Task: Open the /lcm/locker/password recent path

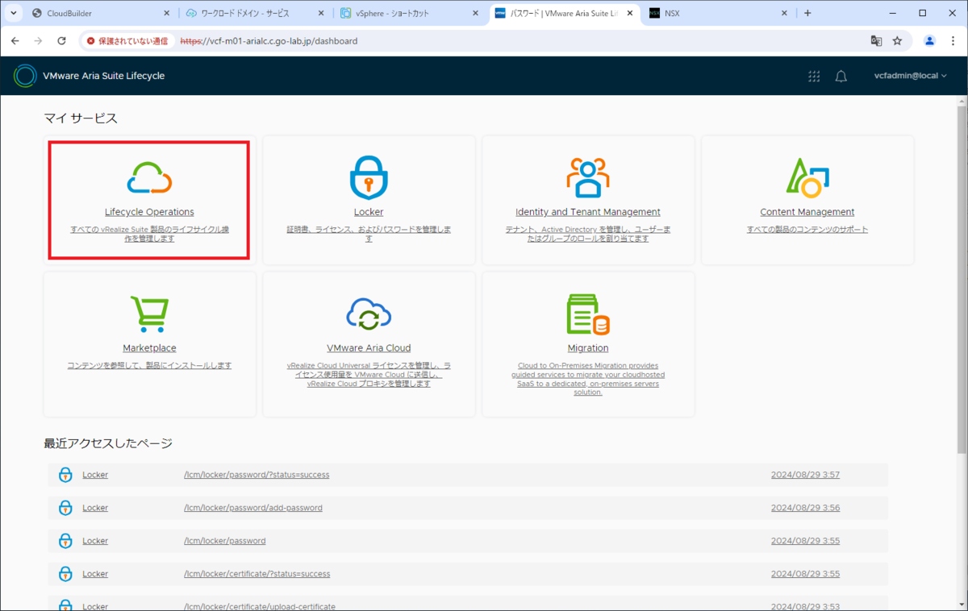Action: 225,541
